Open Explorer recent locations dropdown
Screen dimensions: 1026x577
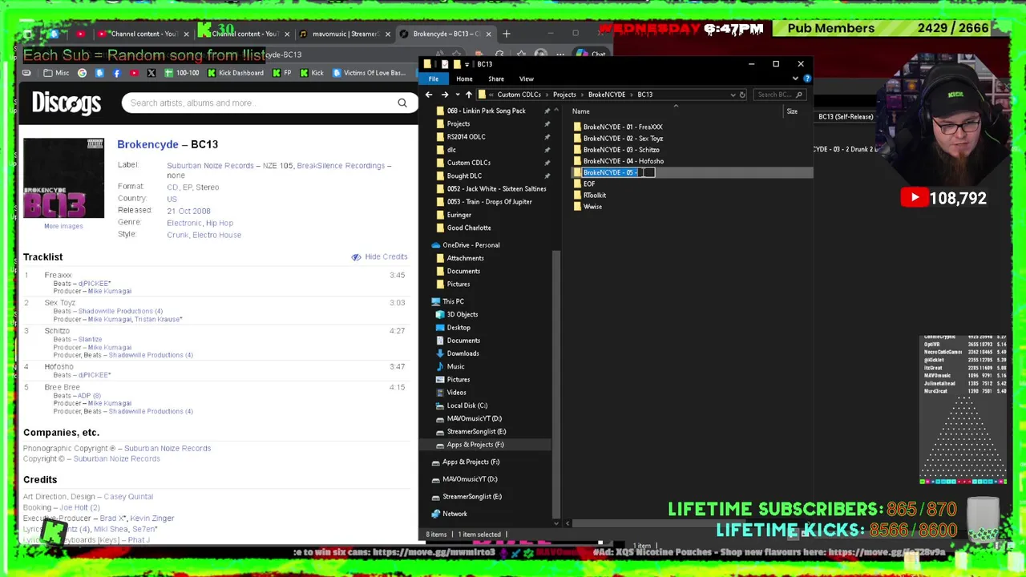click(x=457, y=95)
